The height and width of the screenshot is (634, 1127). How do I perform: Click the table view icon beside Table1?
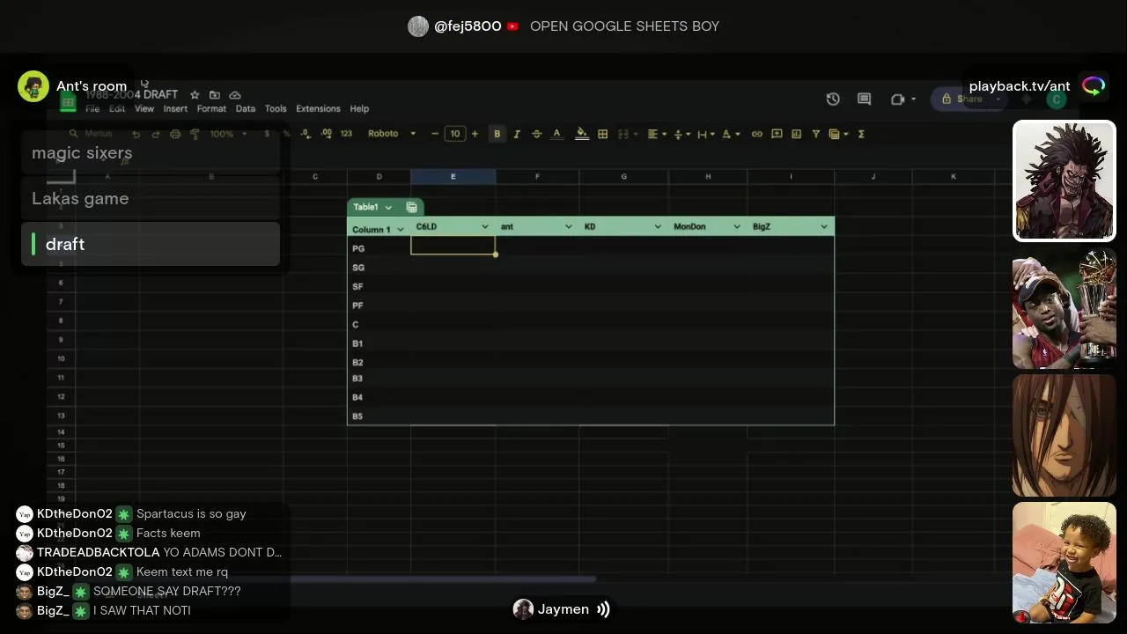pos(411,208)
